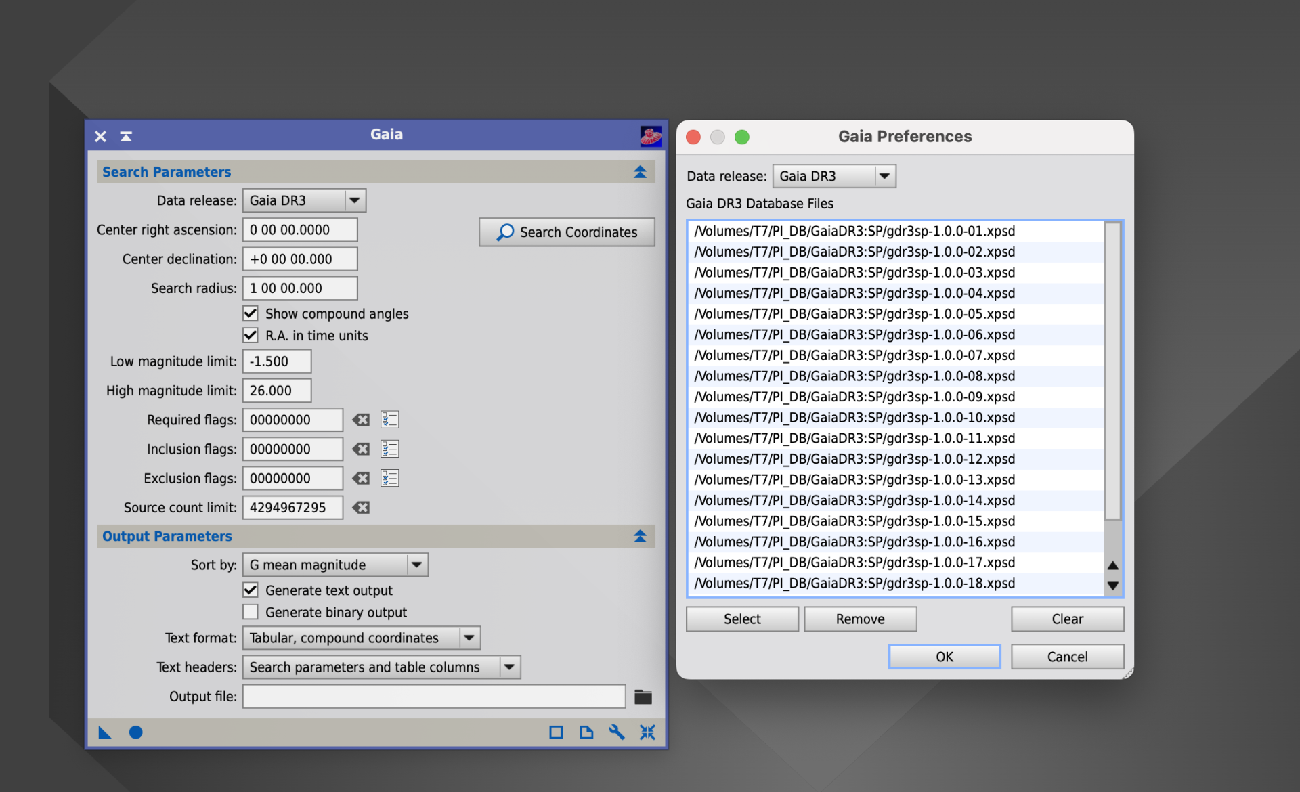This screenshot has height=792, width=1300.
Task: Click the Gaia process icon in title bar
Action: point(651,136)
